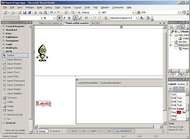This screenshot has width=190, height=139.
Task: Toggle Bold formatting button
Action: (59, 18)
